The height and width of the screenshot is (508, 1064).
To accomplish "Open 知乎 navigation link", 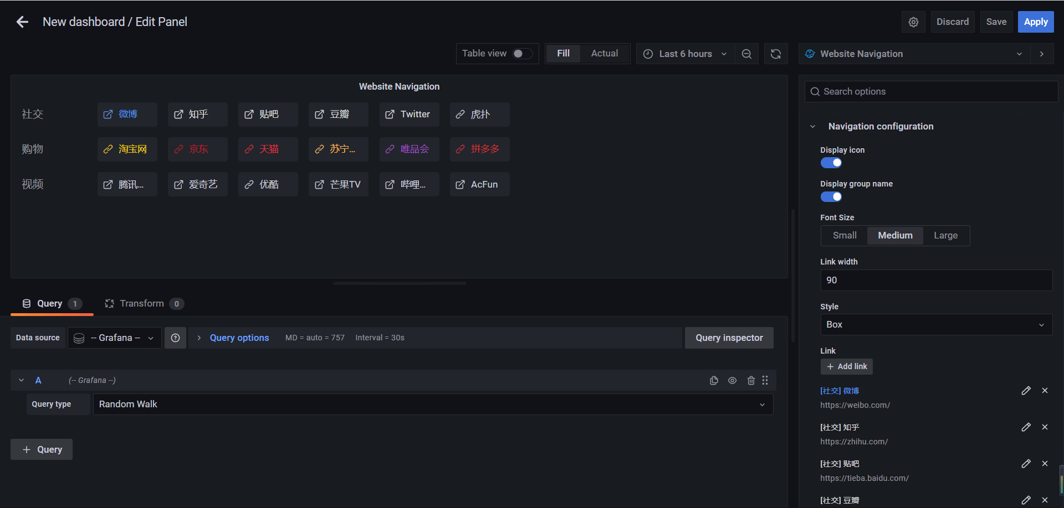I will click(x=198, y=115).
